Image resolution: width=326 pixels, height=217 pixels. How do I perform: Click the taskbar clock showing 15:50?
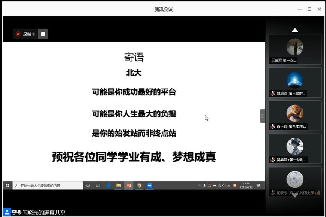pos(246,186)
